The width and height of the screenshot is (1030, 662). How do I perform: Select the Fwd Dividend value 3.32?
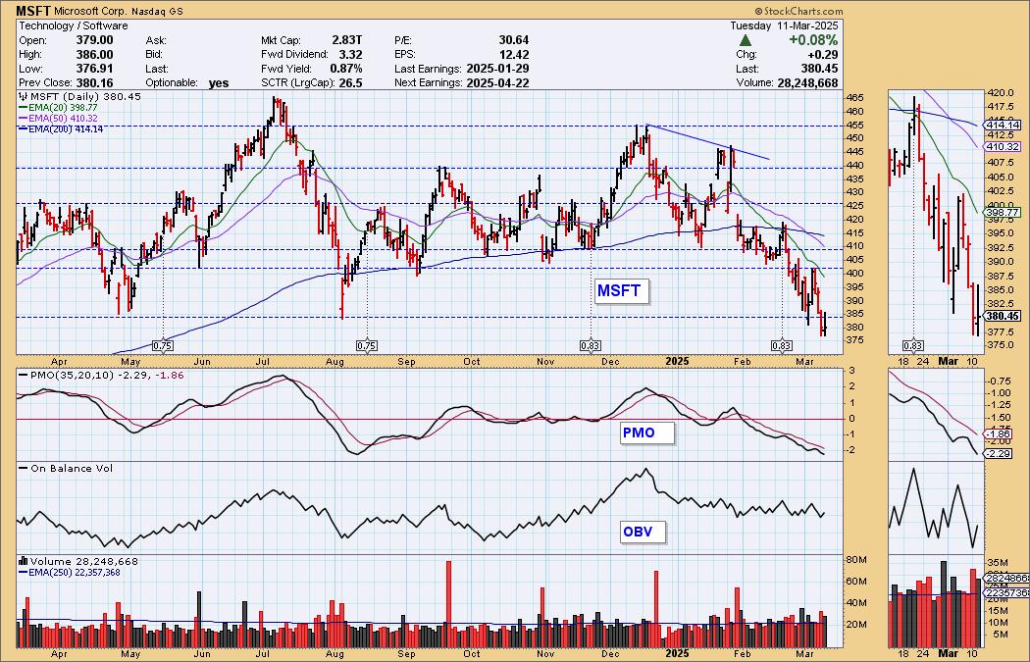pyautogui.click(x=349, y=55)
